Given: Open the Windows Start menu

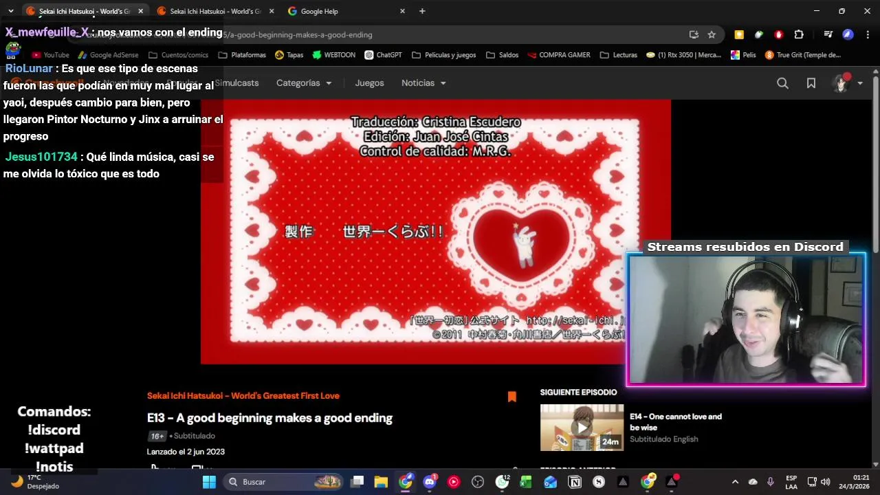Looking at the screenshot, I should click(209, 482).
